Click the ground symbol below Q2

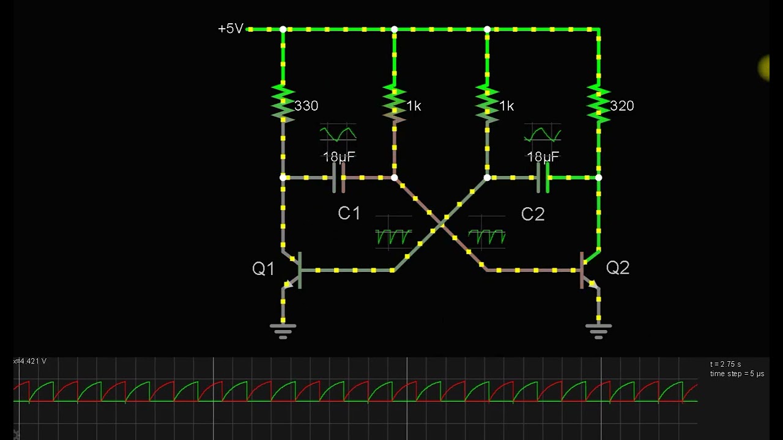[598, 331]
